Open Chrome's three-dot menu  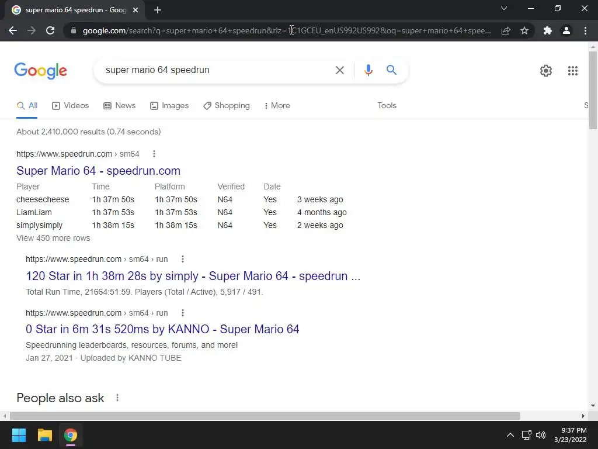[x=585, y=30]
